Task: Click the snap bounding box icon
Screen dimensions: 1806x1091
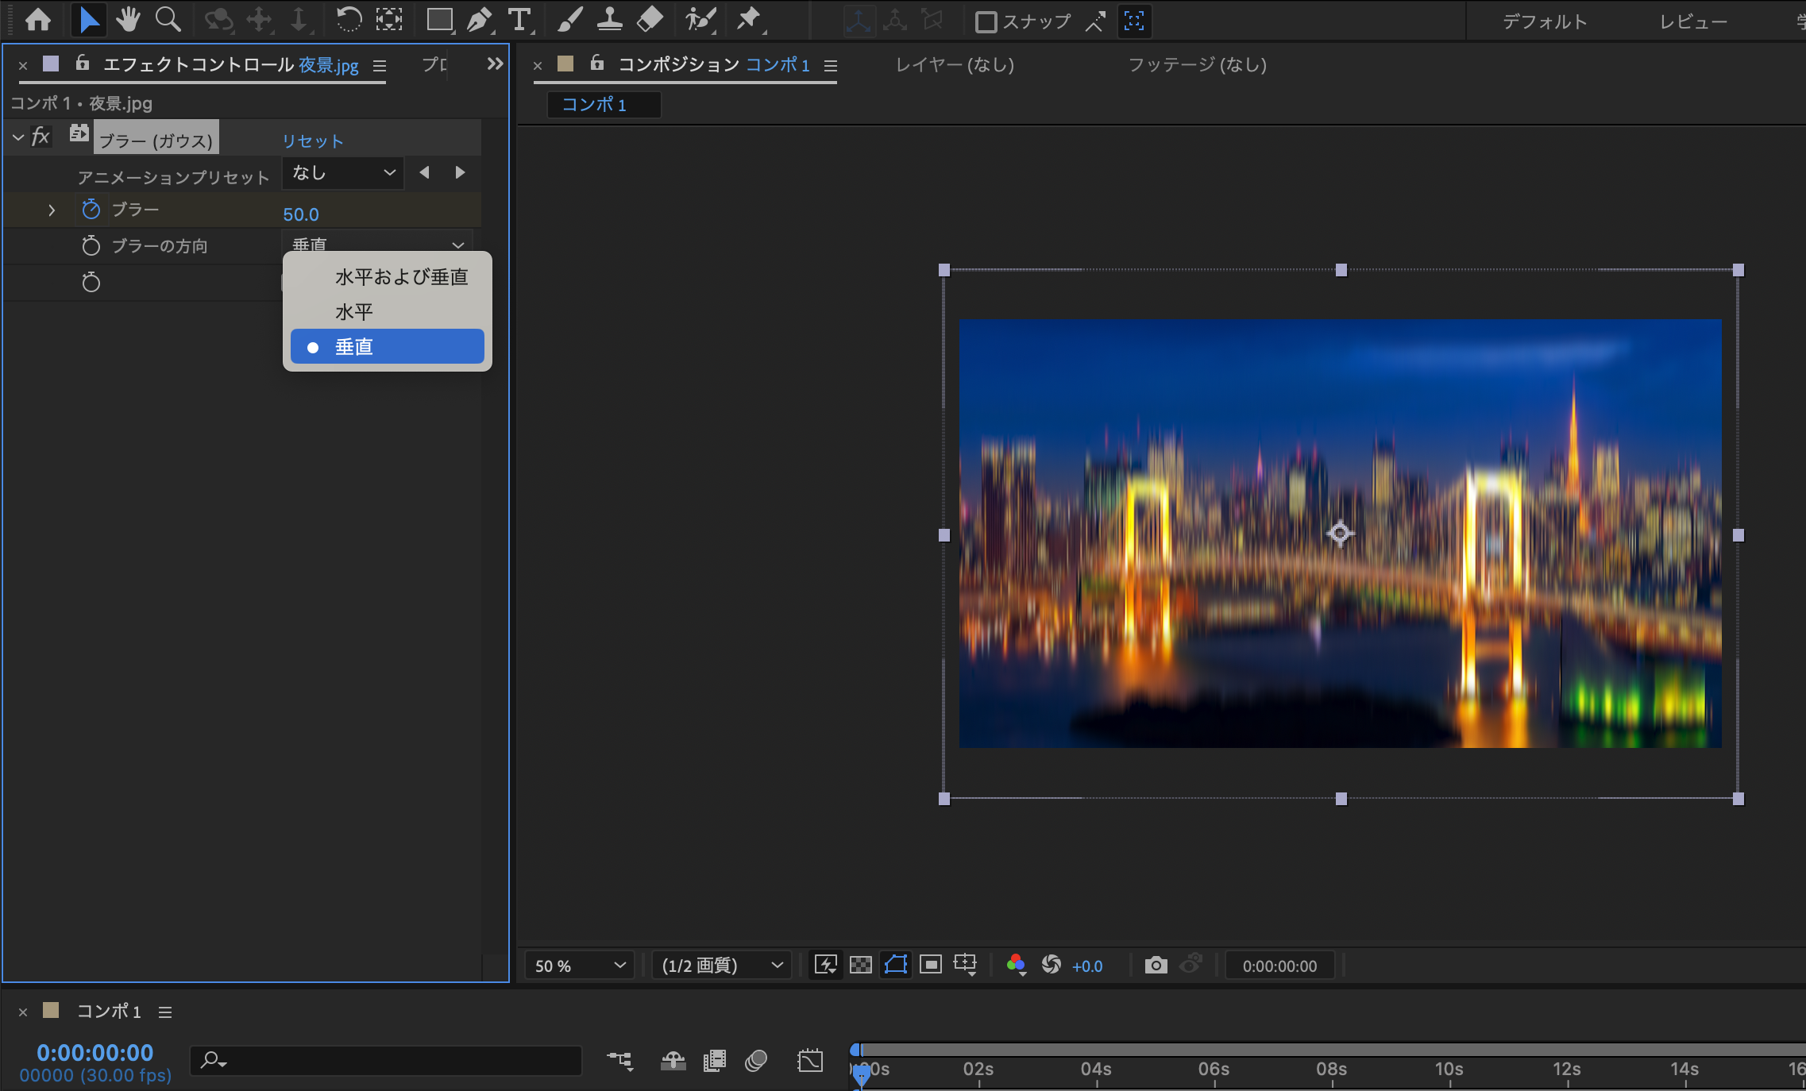Action: (x=1134, y=21)
